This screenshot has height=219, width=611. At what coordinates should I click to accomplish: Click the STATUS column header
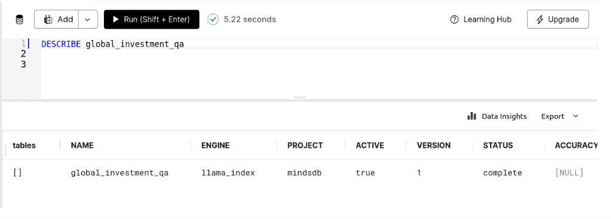click(498, 145)
